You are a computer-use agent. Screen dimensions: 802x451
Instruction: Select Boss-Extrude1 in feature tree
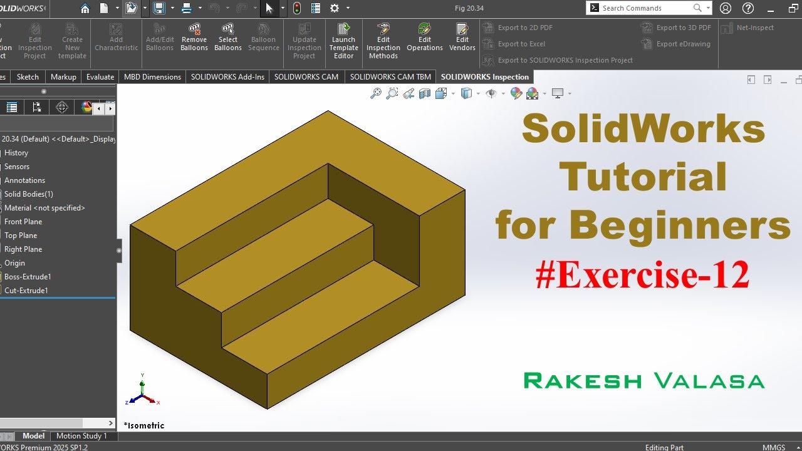(x=28, y=277)
